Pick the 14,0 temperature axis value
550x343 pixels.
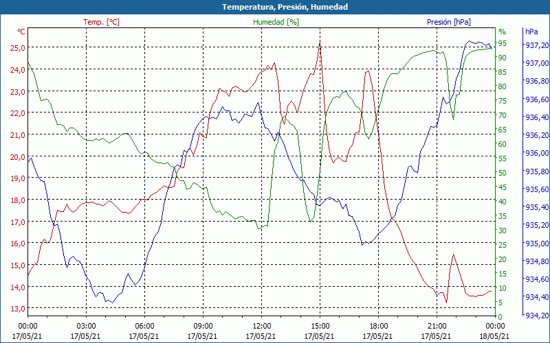pyautogui.click(x=18, y=287)
